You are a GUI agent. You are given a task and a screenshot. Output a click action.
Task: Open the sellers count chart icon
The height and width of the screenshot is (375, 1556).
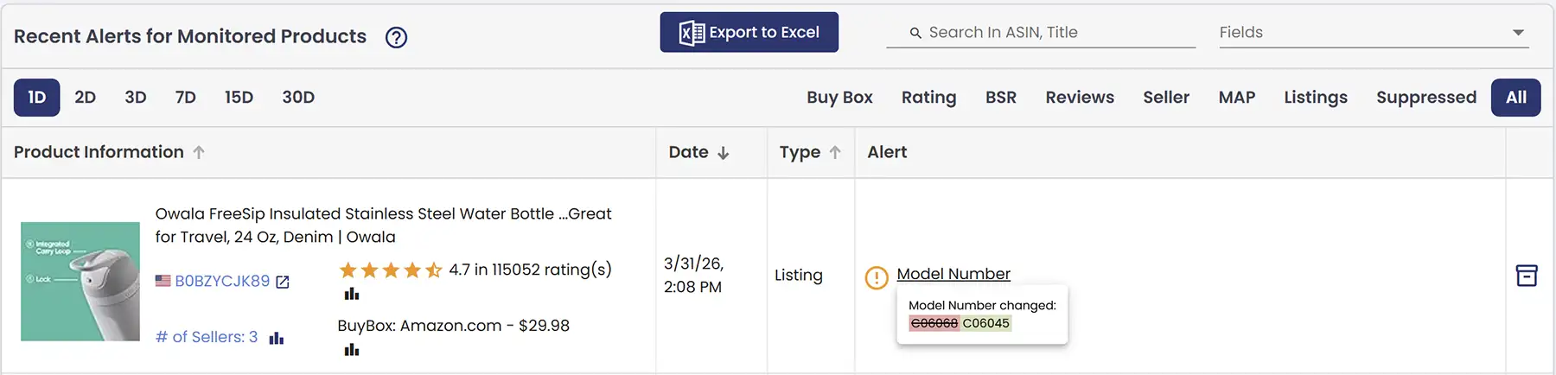[276, 338]
